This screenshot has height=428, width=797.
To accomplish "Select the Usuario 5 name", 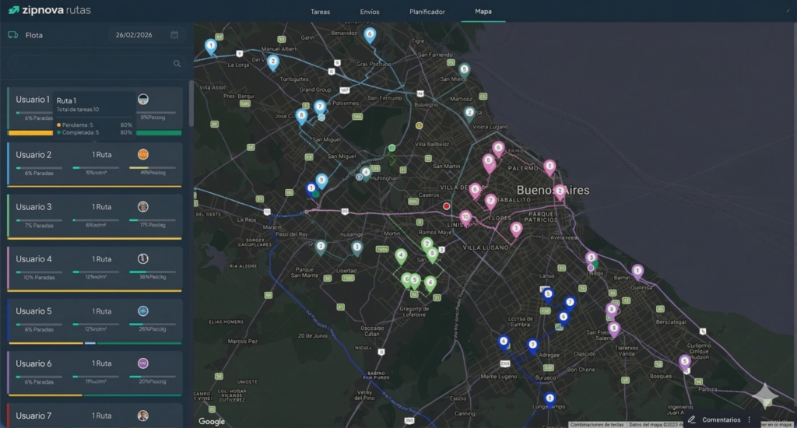I will coord(33,311).
